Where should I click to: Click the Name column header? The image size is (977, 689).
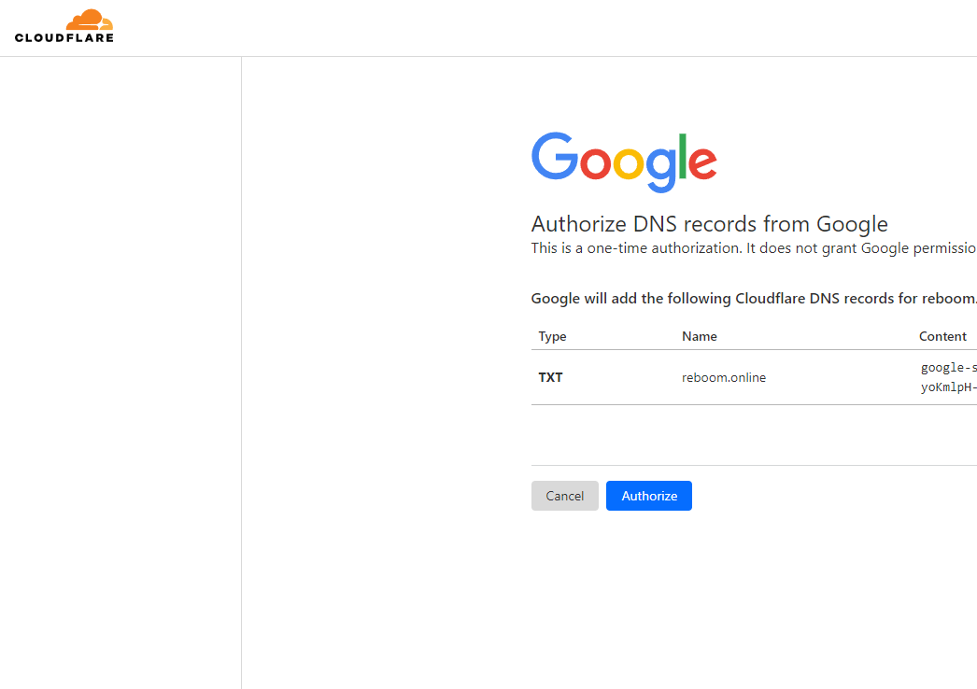pyautogui.click(x=699, y=336)
